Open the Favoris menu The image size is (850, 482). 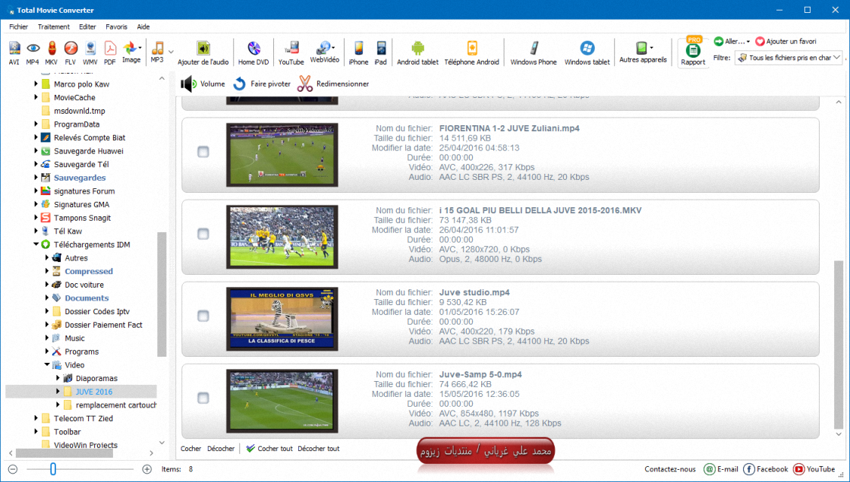pos(116,27)
